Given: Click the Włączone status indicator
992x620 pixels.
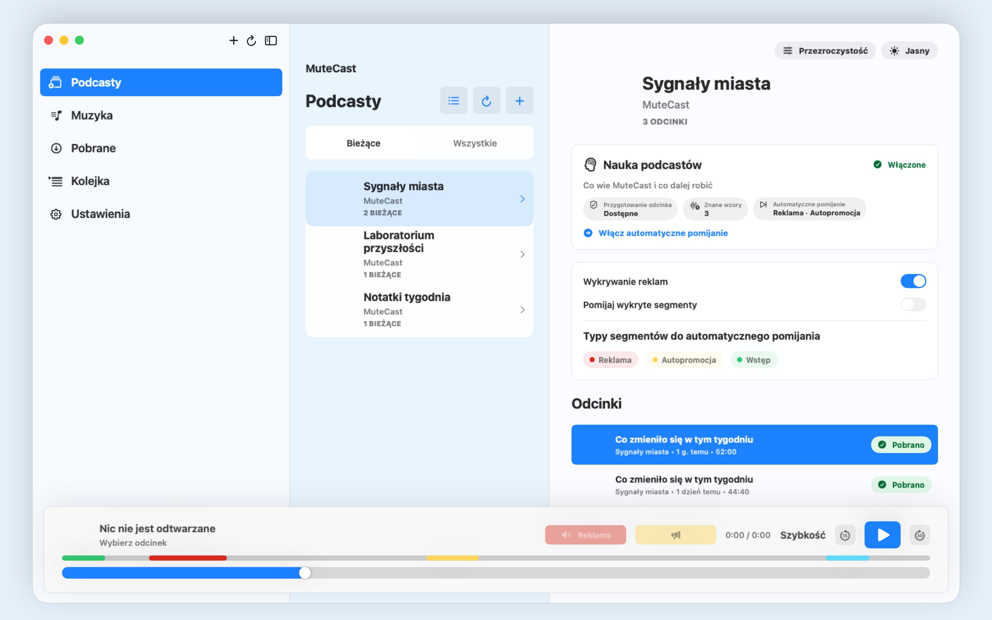Looking at the screenshot, I should coord(899,165).
